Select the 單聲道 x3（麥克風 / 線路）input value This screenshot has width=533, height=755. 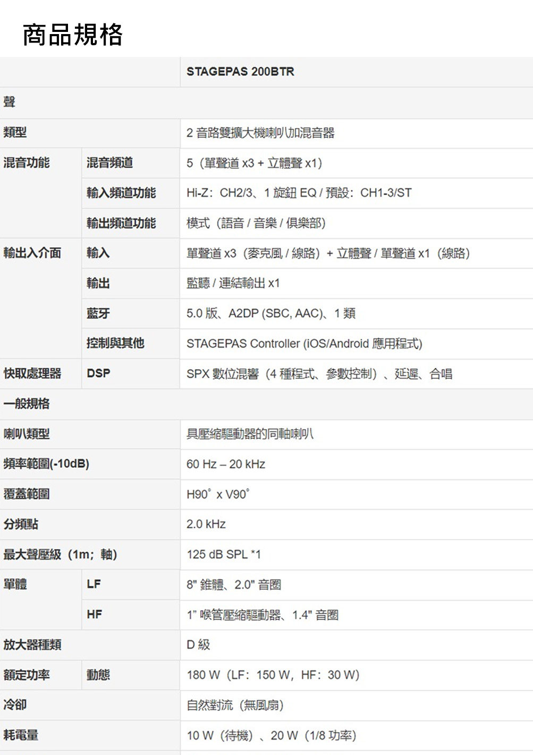tap(328, 253)
